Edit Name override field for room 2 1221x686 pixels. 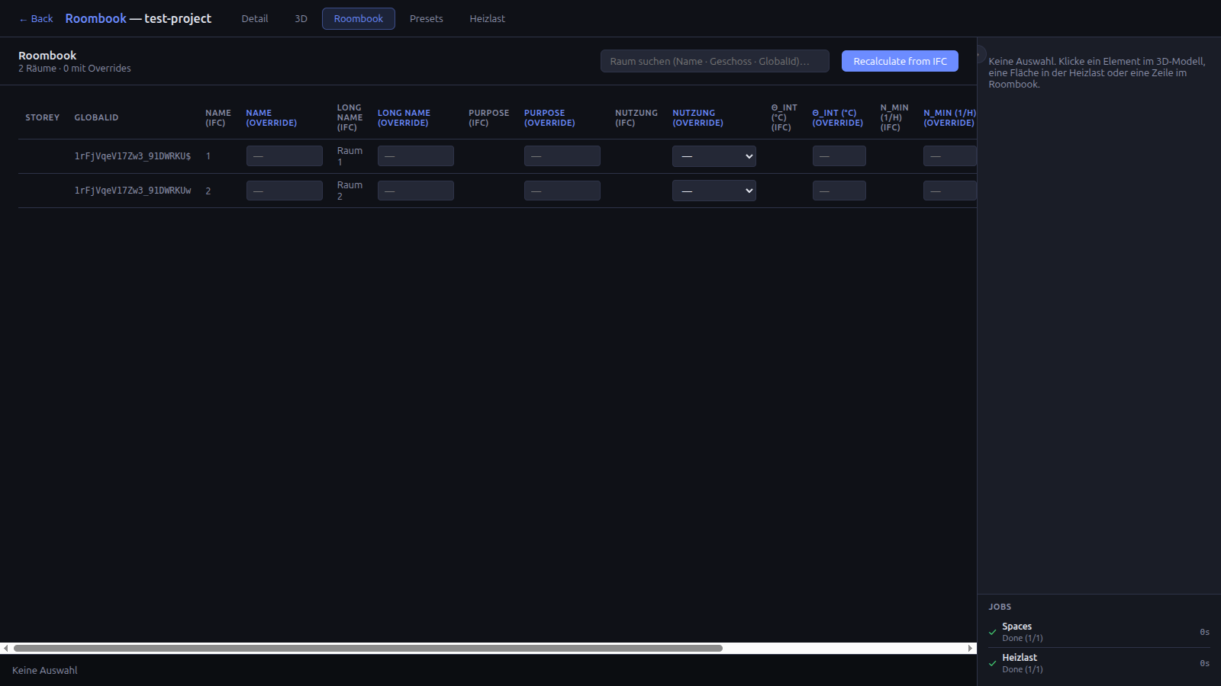point(284,191)
